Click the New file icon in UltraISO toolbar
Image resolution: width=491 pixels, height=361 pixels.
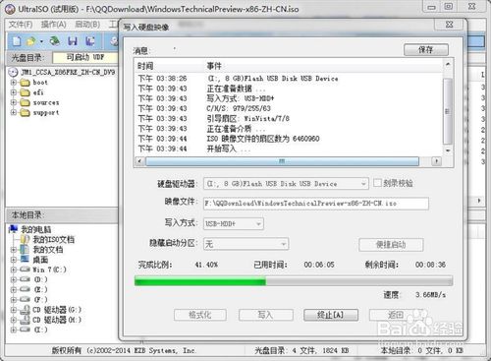(17, 41)
